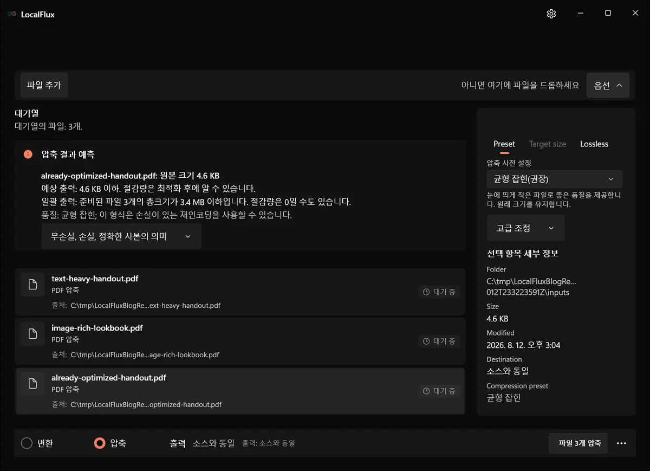Image resolution: width=650 pixels, height=471 pixels.
Task: Click the 대기열의 파일: 3개. text
Action: click(48, 126)
